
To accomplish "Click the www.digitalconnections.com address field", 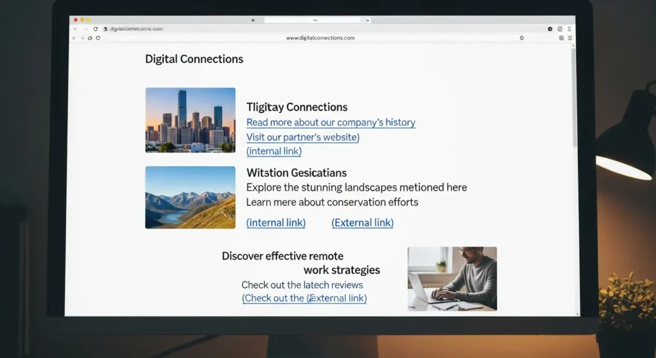I will [x=320, y=38].
